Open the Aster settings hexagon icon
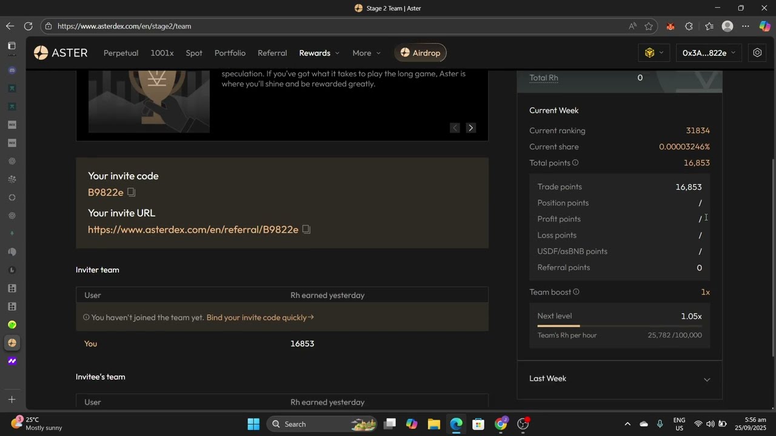 point(757,53)
